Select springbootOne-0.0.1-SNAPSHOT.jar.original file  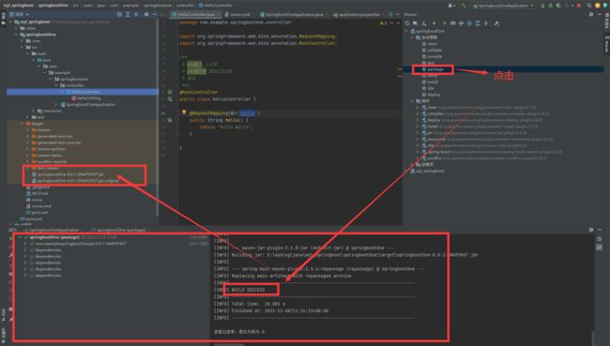pyautogui.click(x=78, y=181)
